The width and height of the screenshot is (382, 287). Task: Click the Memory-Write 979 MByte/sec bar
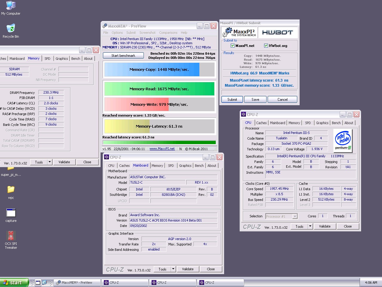(x=159, y=104)
